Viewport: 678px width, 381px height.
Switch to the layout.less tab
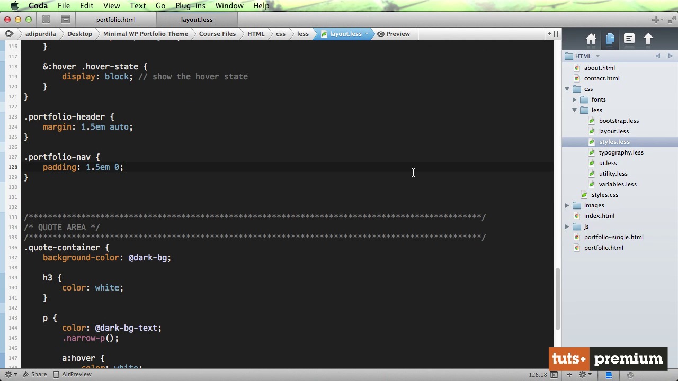[197, 20]
